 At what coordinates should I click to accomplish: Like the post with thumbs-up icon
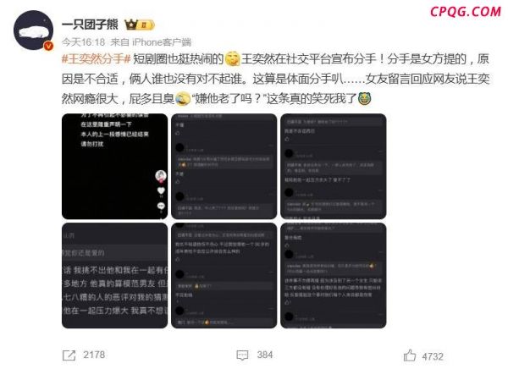coord(410,355)
